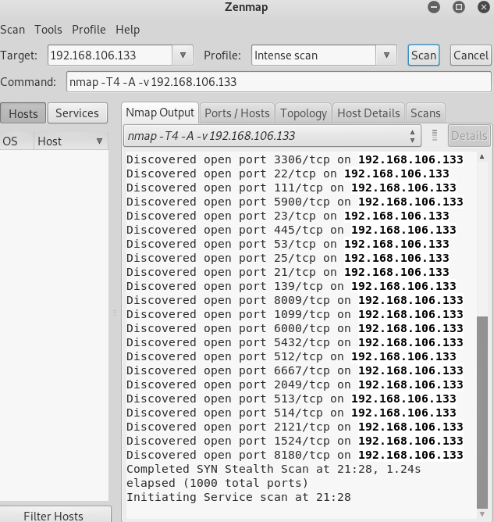
Task: Click the output scrollbar up arrow
Action: pyautogui.click(x=482, y=157)
